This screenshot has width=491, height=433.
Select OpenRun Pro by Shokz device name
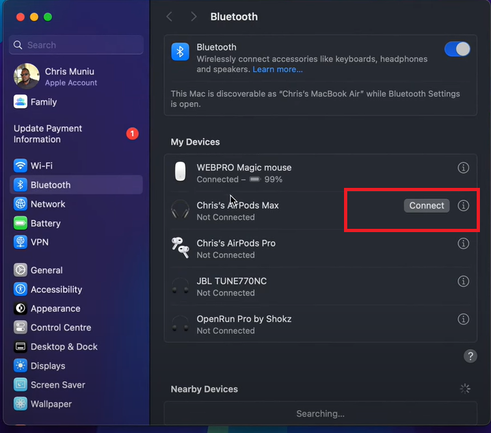[244, 319]
